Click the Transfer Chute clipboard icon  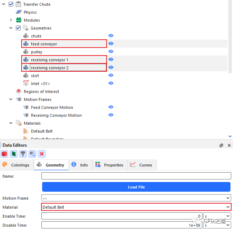(18, 4)
